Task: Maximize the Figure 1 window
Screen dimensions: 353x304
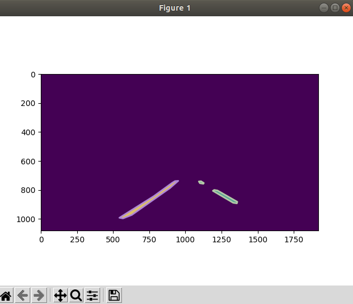Action: pyautogui.click(x=335, y=8)
